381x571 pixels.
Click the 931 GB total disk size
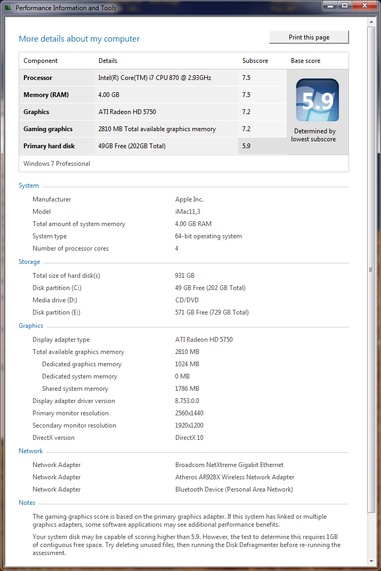184,276
